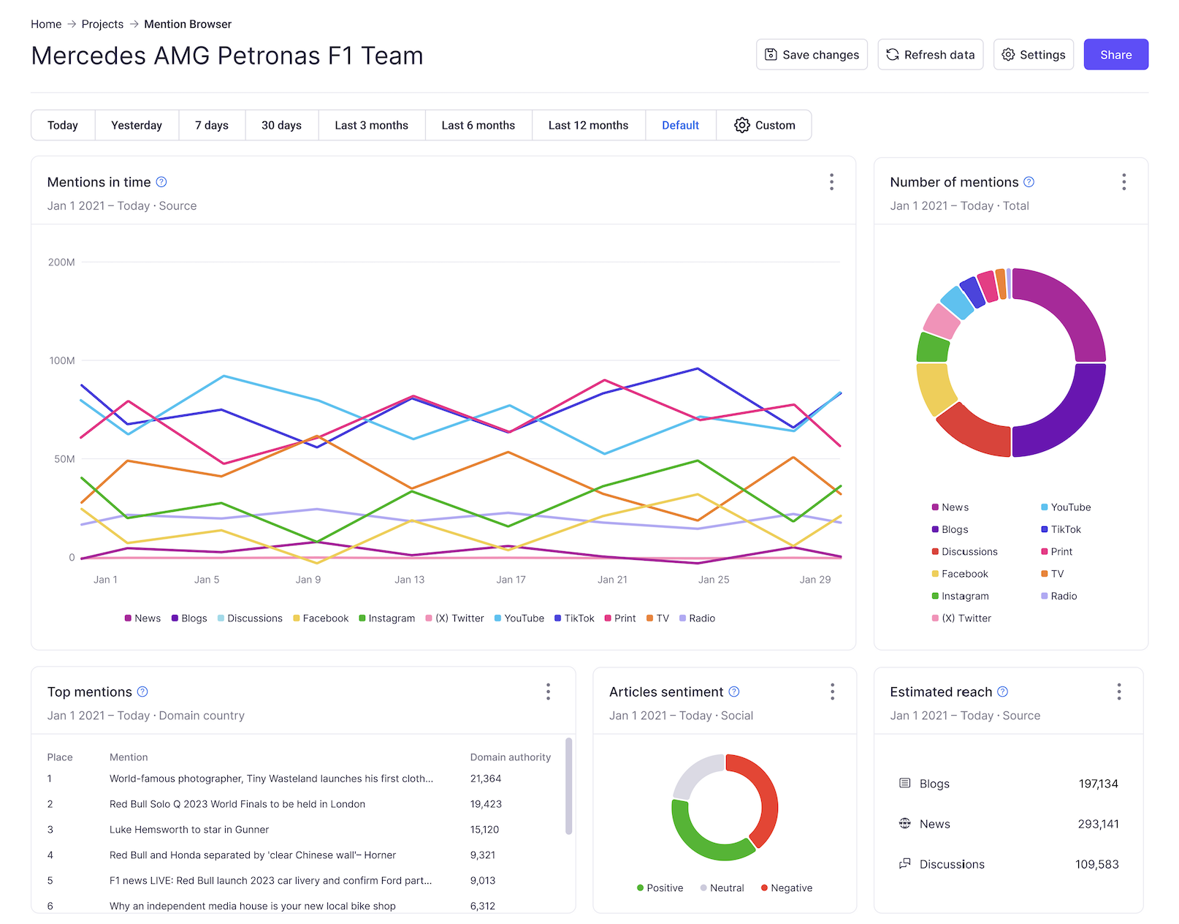
Task: Click the Refresh data icon
Action: 892,54
